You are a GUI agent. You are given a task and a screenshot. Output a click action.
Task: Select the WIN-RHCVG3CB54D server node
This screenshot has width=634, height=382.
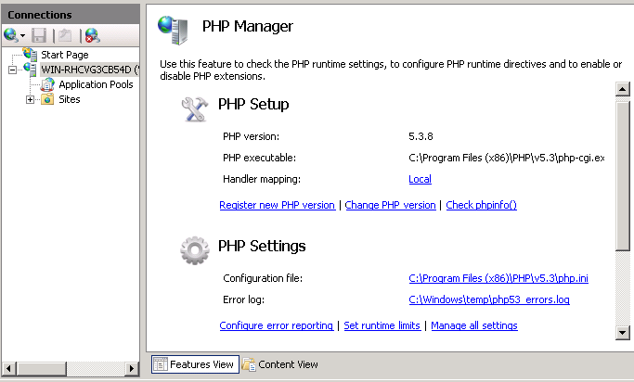click(x=89, y=70)
